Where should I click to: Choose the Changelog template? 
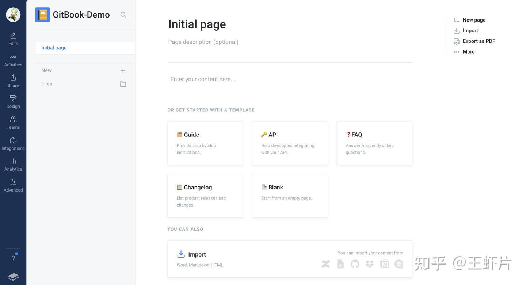pos(205,196)
